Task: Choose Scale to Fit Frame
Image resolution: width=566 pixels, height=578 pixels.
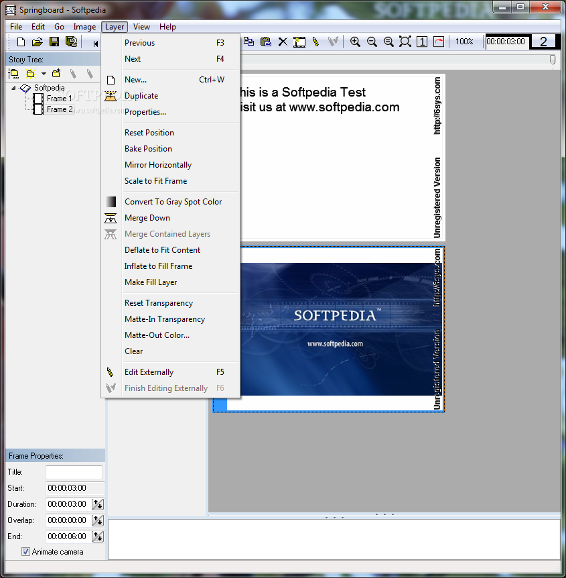Action: coord(171,181)
